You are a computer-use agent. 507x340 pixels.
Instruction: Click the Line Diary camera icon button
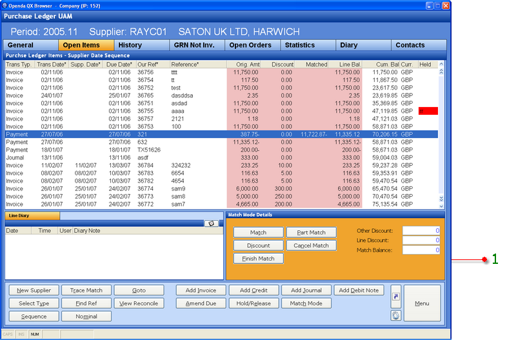click(211, 223)
